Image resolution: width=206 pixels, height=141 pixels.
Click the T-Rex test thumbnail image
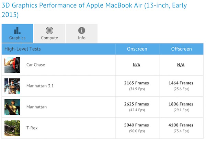(12, 127)
